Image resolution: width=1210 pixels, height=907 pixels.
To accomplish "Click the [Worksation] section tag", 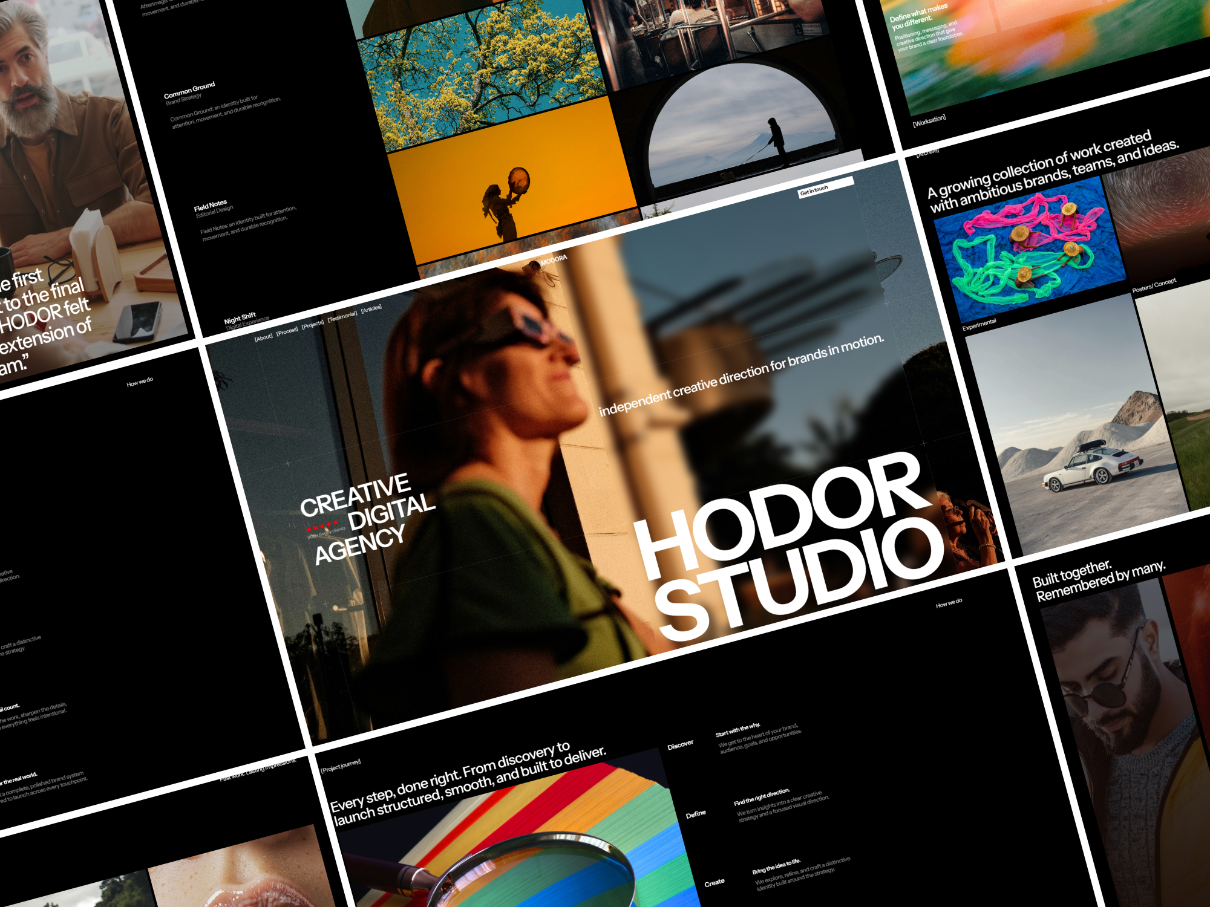I will (929, 121).
